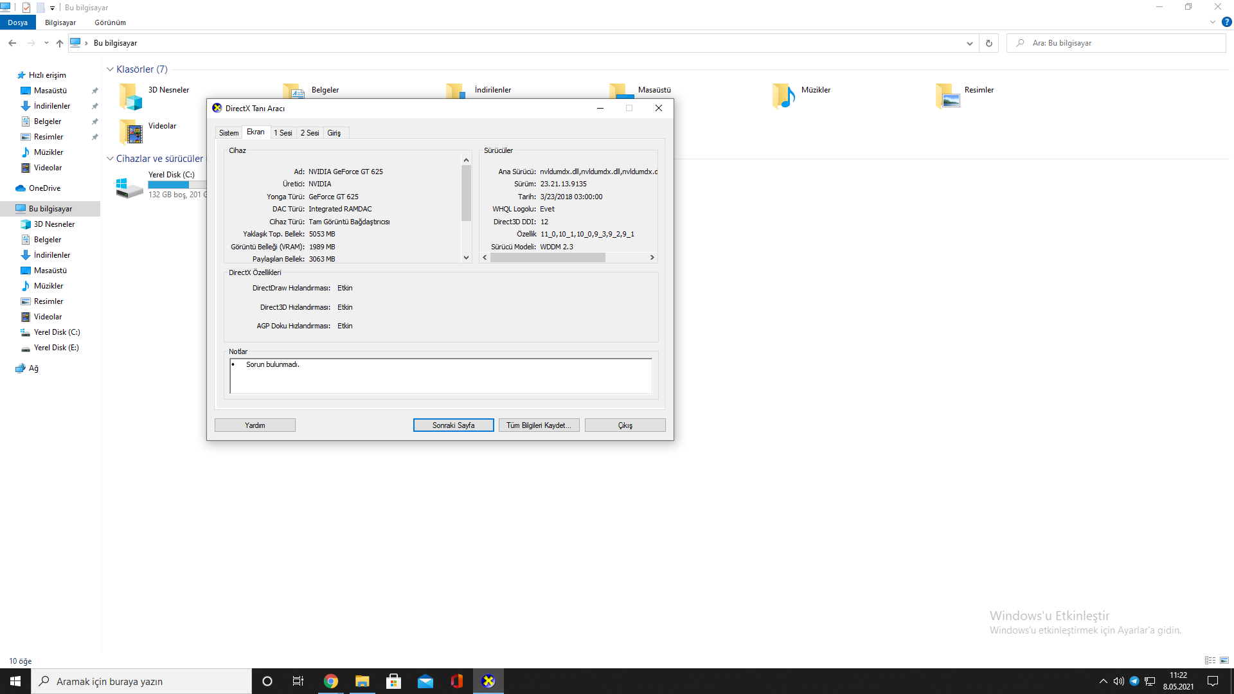Click the refresh button in address bar

(989, 43)
